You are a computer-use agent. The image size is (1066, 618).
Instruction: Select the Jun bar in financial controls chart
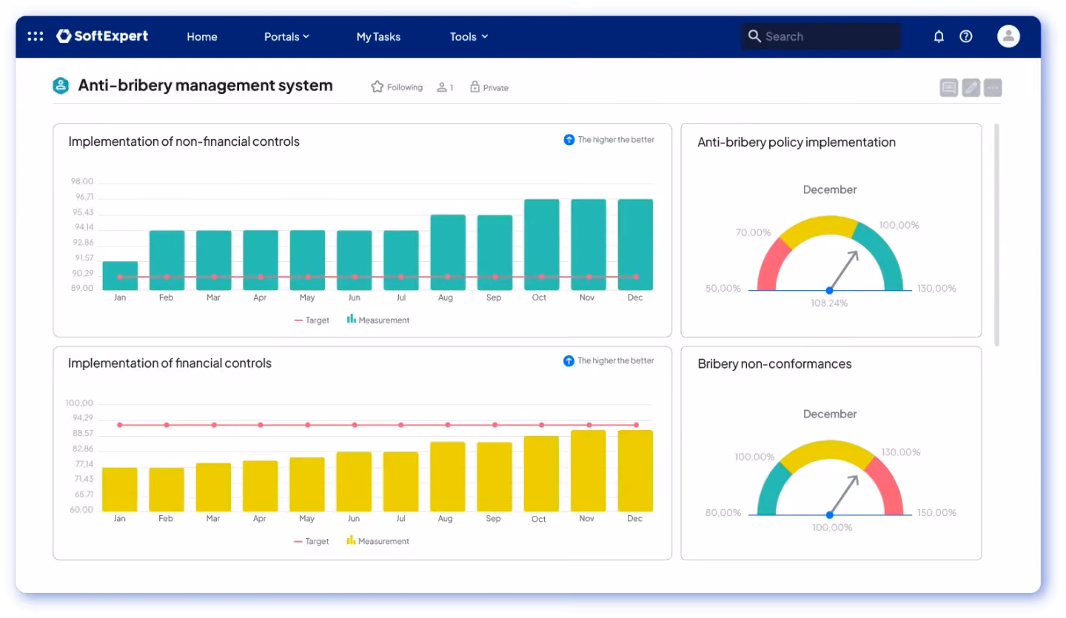[354, 482]
